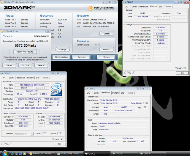Click the Windows Media Player quick launch icon
190x156 pixels.
[x=24, y=154]
